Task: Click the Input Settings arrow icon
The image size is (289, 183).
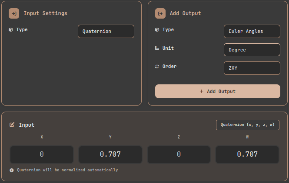Action: [x=14, y=13]
